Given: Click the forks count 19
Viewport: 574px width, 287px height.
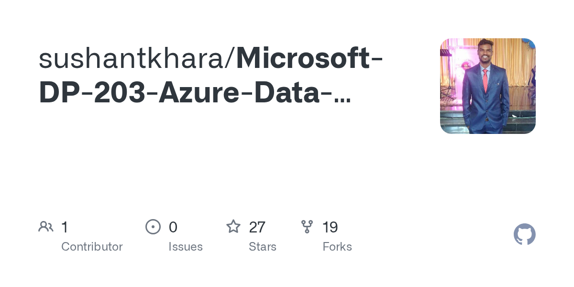Looking at the screenshot, I should pos(330,227).
